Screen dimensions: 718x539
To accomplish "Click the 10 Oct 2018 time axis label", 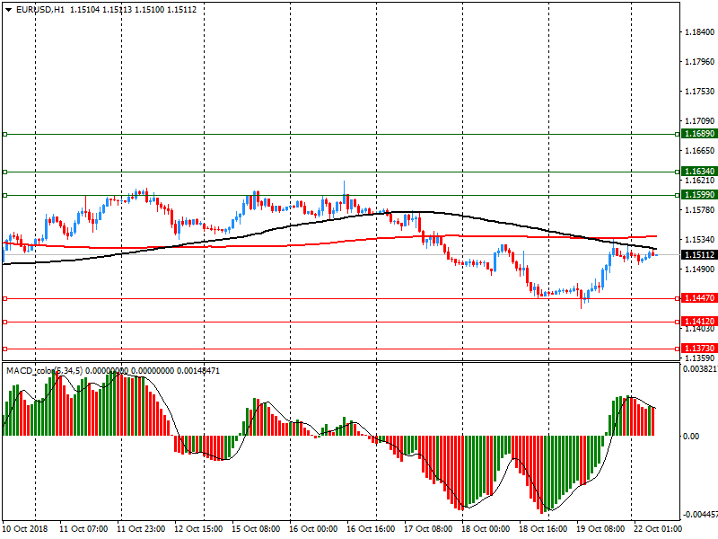I will tap(24, 529).
